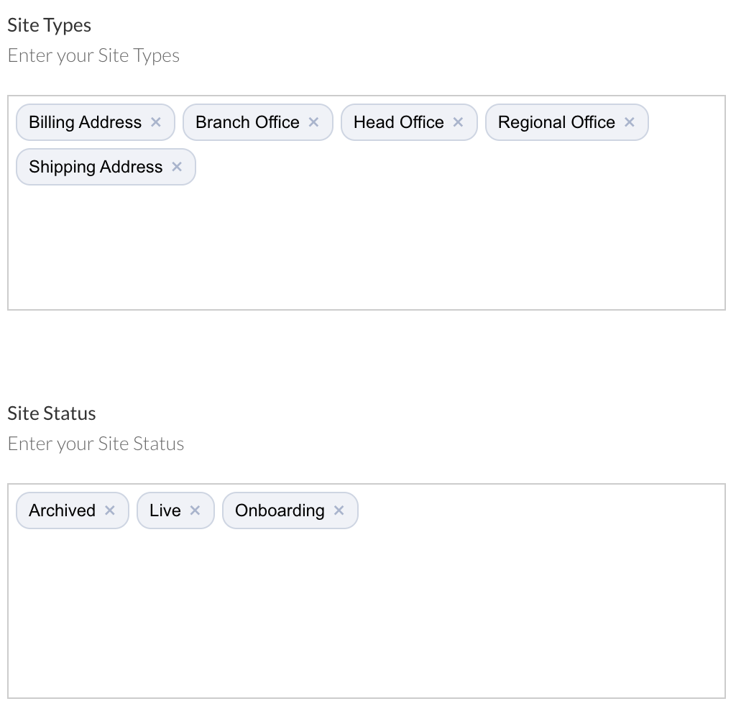
Task: Remove the Onboarding site status tag
Action: 339,510
